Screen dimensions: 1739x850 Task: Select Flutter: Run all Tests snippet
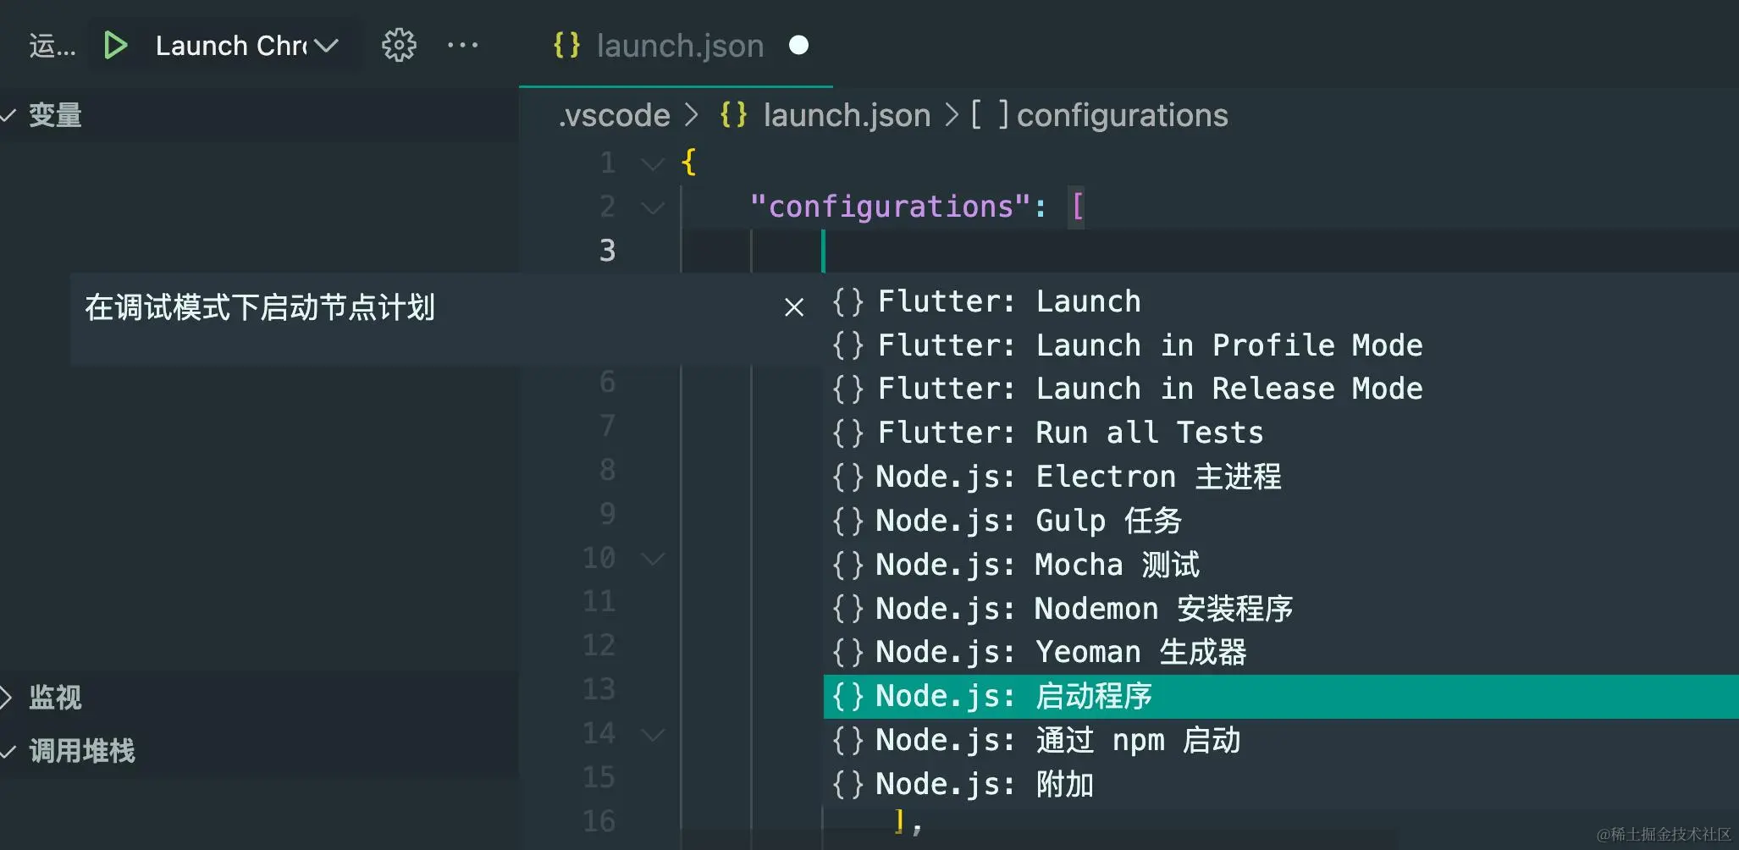[1281, 433]
